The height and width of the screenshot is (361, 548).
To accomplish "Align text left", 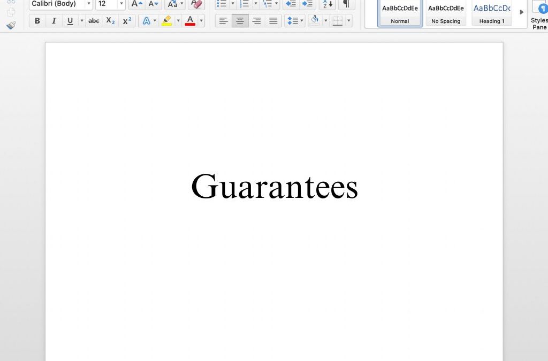I will coord(223,21).
